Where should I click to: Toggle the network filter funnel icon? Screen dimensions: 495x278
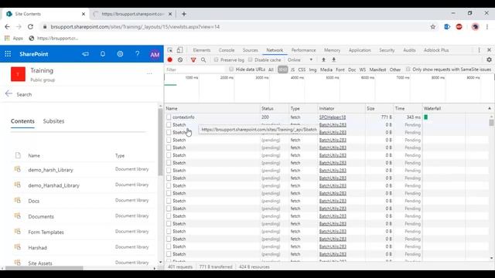click(193, 59)
